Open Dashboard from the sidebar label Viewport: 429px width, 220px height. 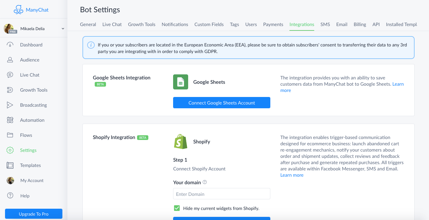tap(31, 45)
